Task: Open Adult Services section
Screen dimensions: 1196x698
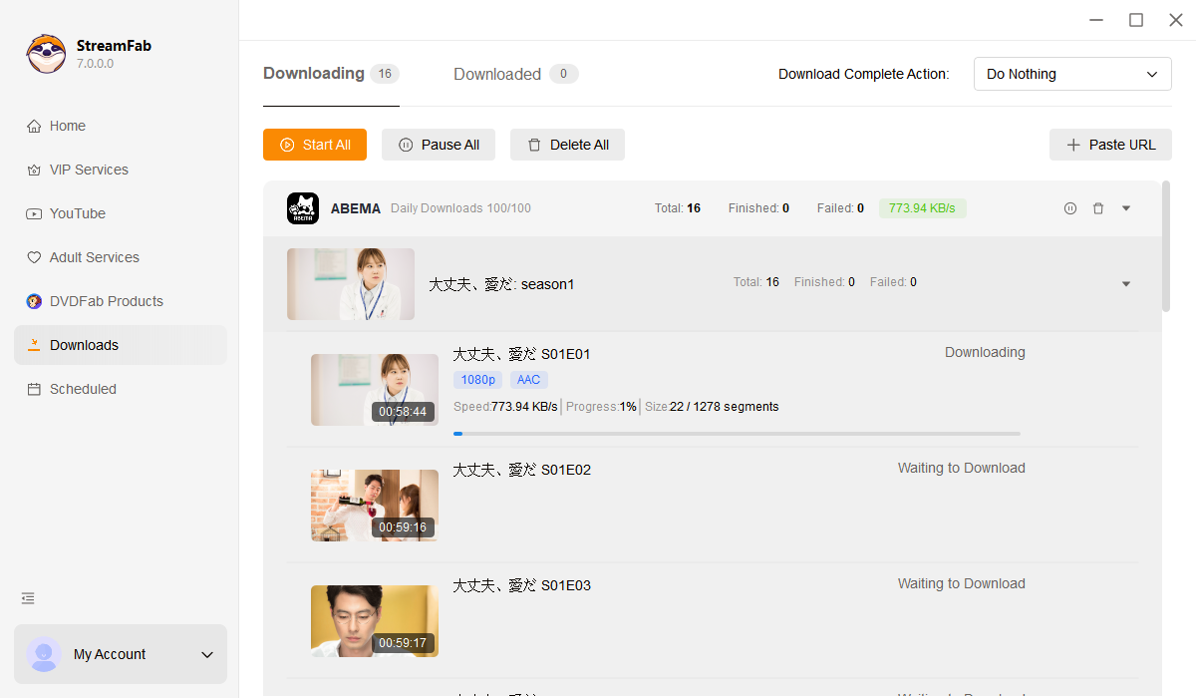Action: click(x=94, y=257)
